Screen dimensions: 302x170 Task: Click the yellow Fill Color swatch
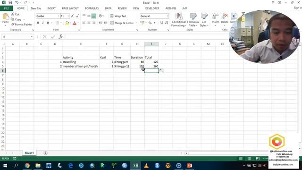tap(67, 23)
